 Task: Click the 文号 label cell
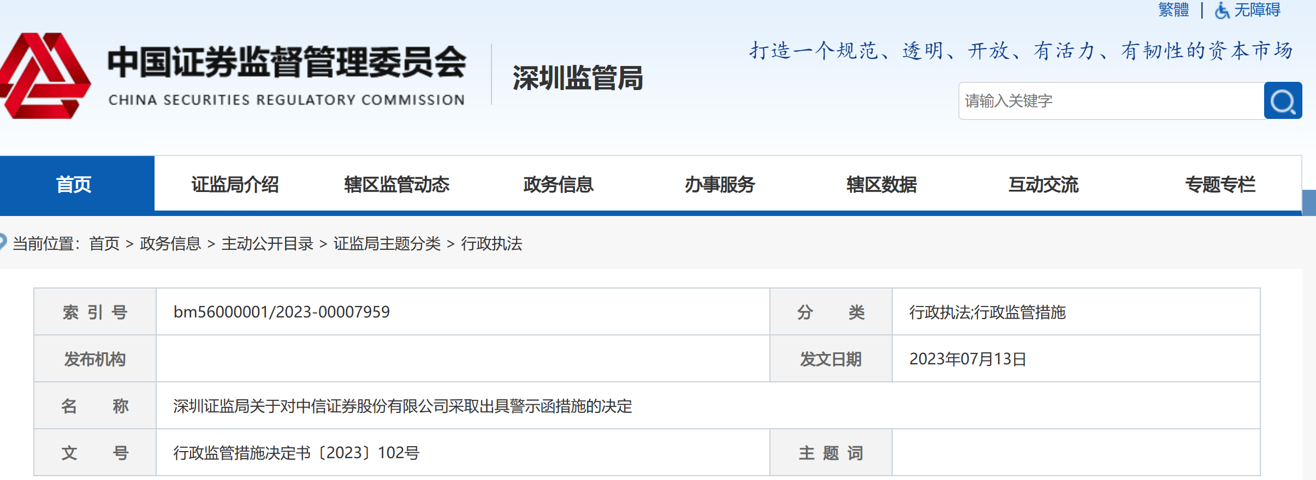[95, 453]
